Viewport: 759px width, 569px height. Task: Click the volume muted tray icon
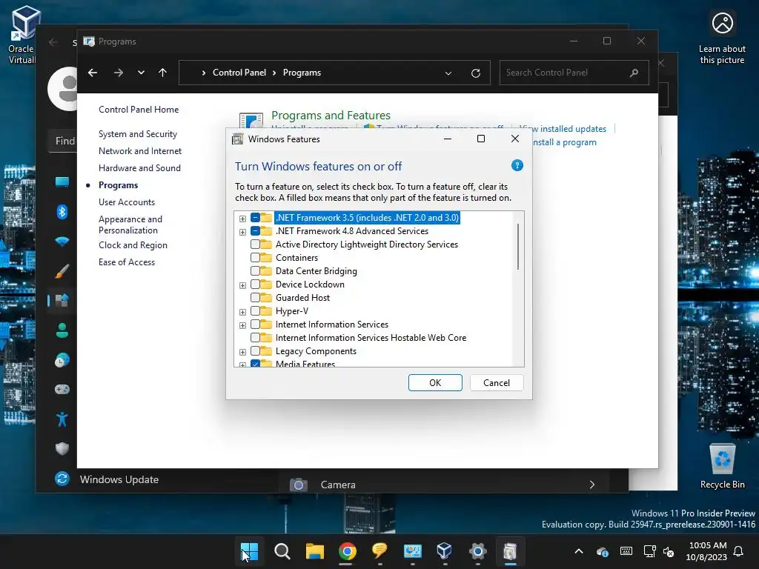tap(669, 551)
